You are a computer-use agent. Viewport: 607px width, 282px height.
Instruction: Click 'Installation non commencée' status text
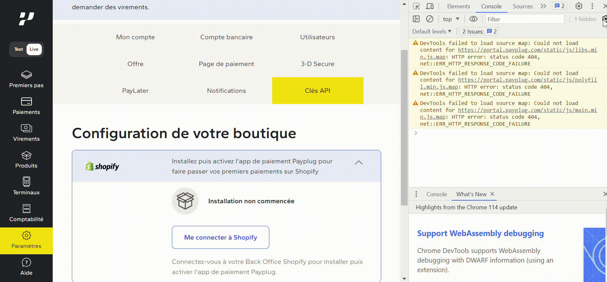pyautogui.click(x=251, y=201)
